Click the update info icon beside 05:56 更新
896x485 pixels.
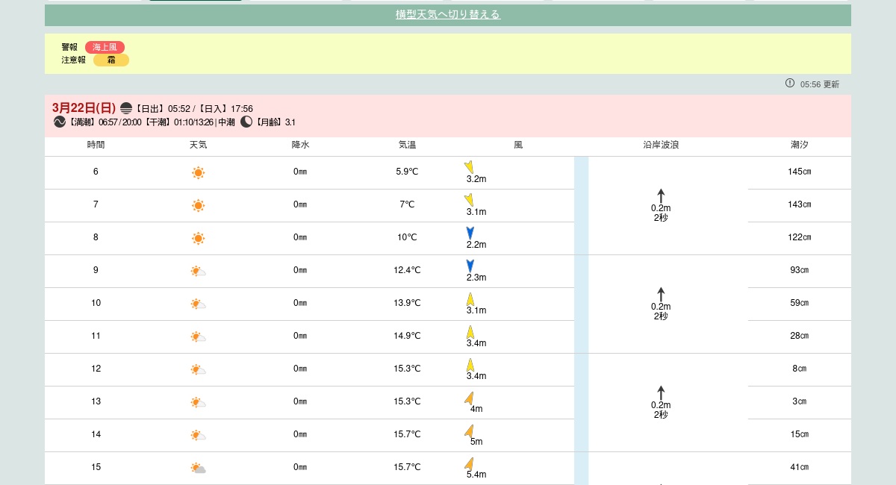790,83
